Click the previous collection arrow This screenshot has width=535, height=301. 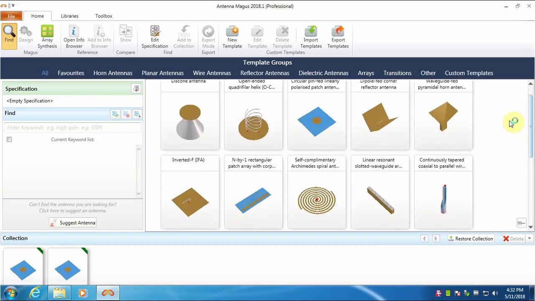(424, 239)
